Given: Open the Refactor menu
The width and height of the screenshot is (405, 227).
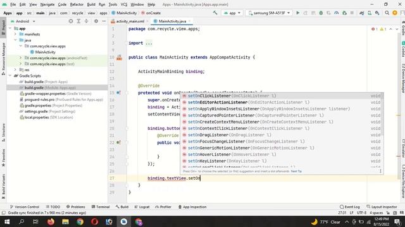Looking at the screenshot, I should point(77,4).
